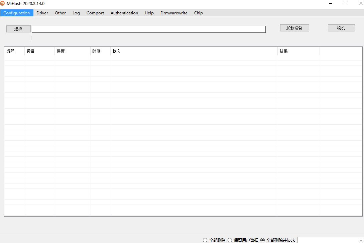This screenshot has height=243, width=364.
Task: Open the Other menu
Action: click(x=60, y=13)
